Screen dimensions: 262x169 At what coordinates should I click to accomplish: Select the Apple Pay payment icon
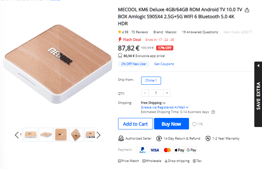[179, 150]
